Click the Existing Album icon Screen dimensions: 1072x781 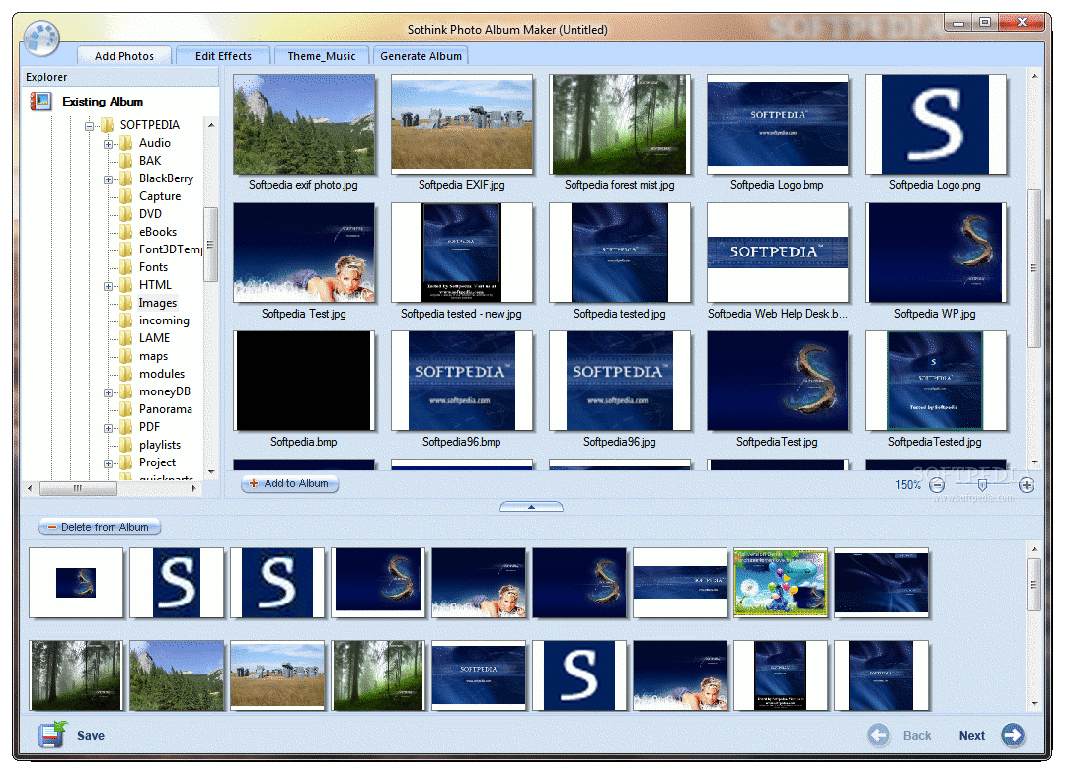(41, 102)
